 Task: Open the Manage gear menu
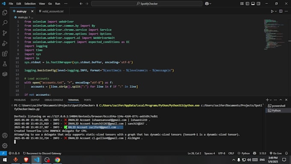5,146
